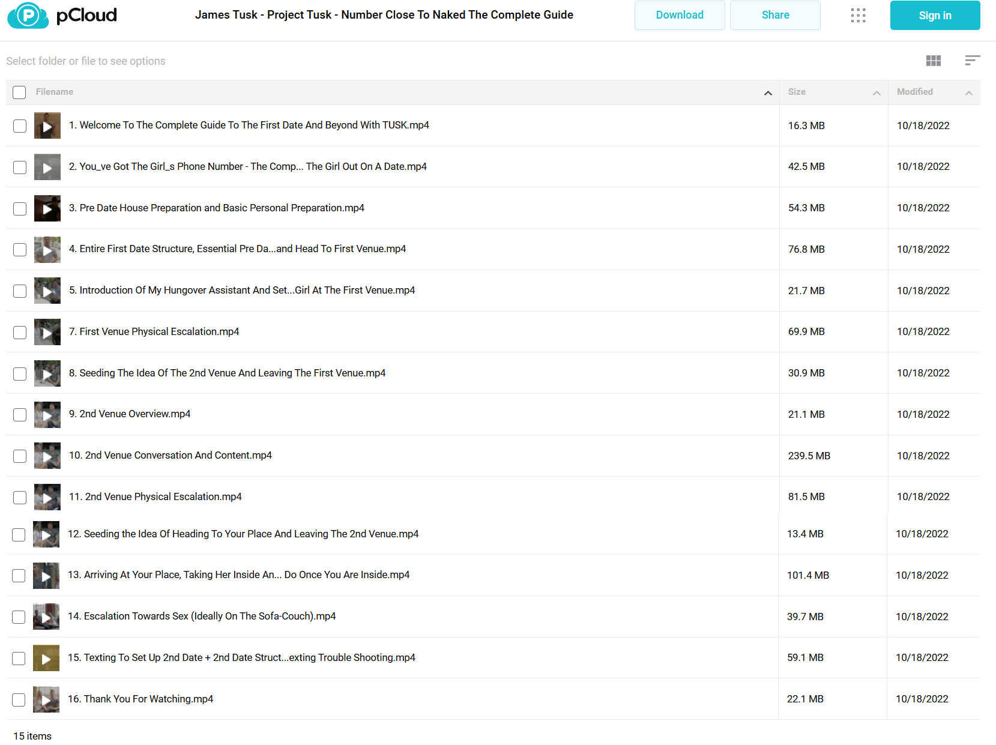The image size is (996, 745).
Task: Open file 11. 2nd Venue Physical Escalation.mp4
Action: click(155, 496)
